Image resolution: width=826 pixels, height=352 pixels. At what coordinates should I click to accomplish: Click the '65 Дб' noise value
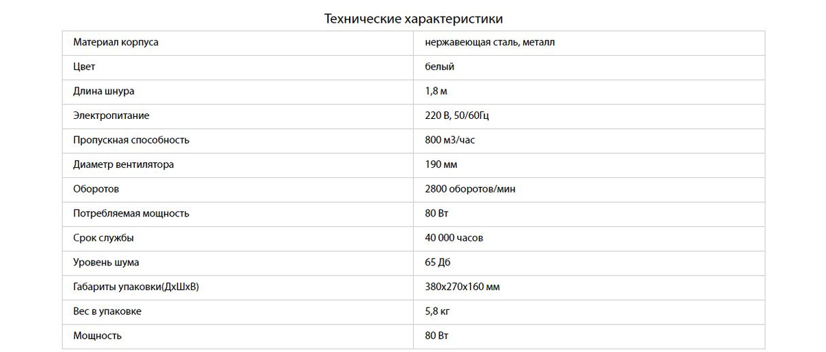(438, 263)
